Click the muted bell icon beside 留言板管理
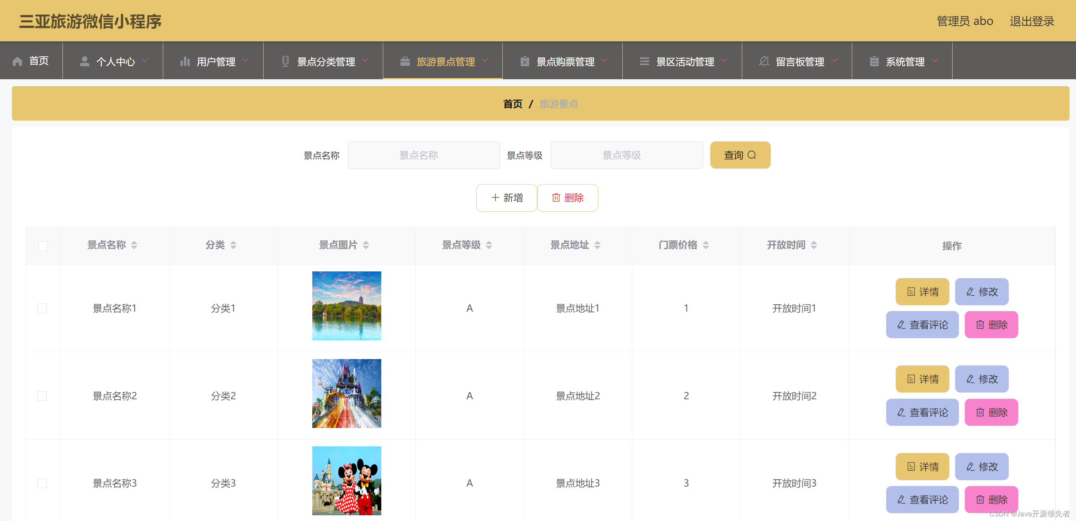Screen dimensions: 1076x521 click(x=764, y=61)
